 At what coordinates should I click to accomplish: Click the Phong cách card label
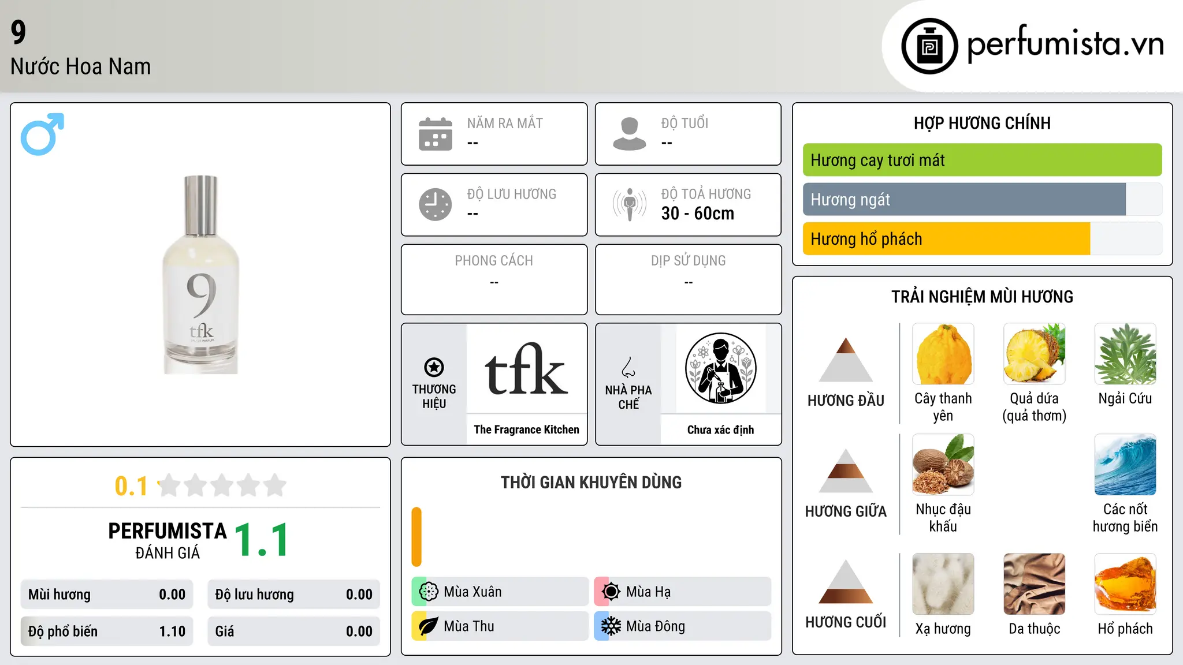494,261
